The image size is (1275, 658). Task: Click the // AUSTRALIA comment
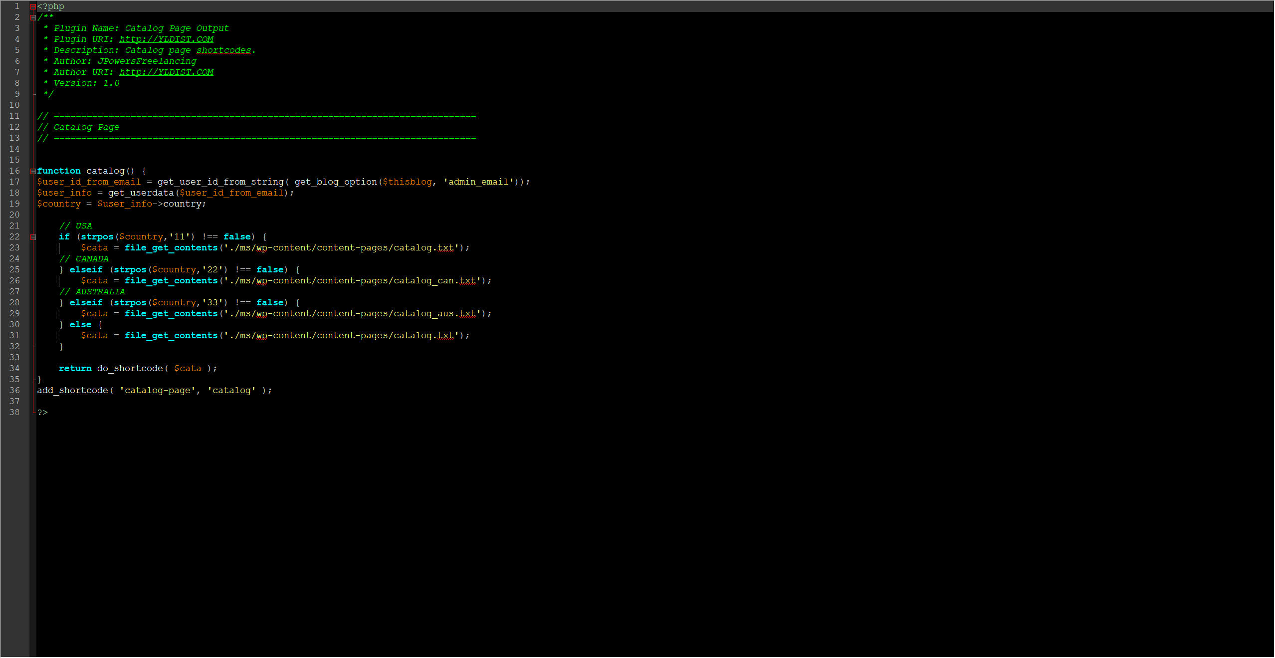tap(92, 292)
